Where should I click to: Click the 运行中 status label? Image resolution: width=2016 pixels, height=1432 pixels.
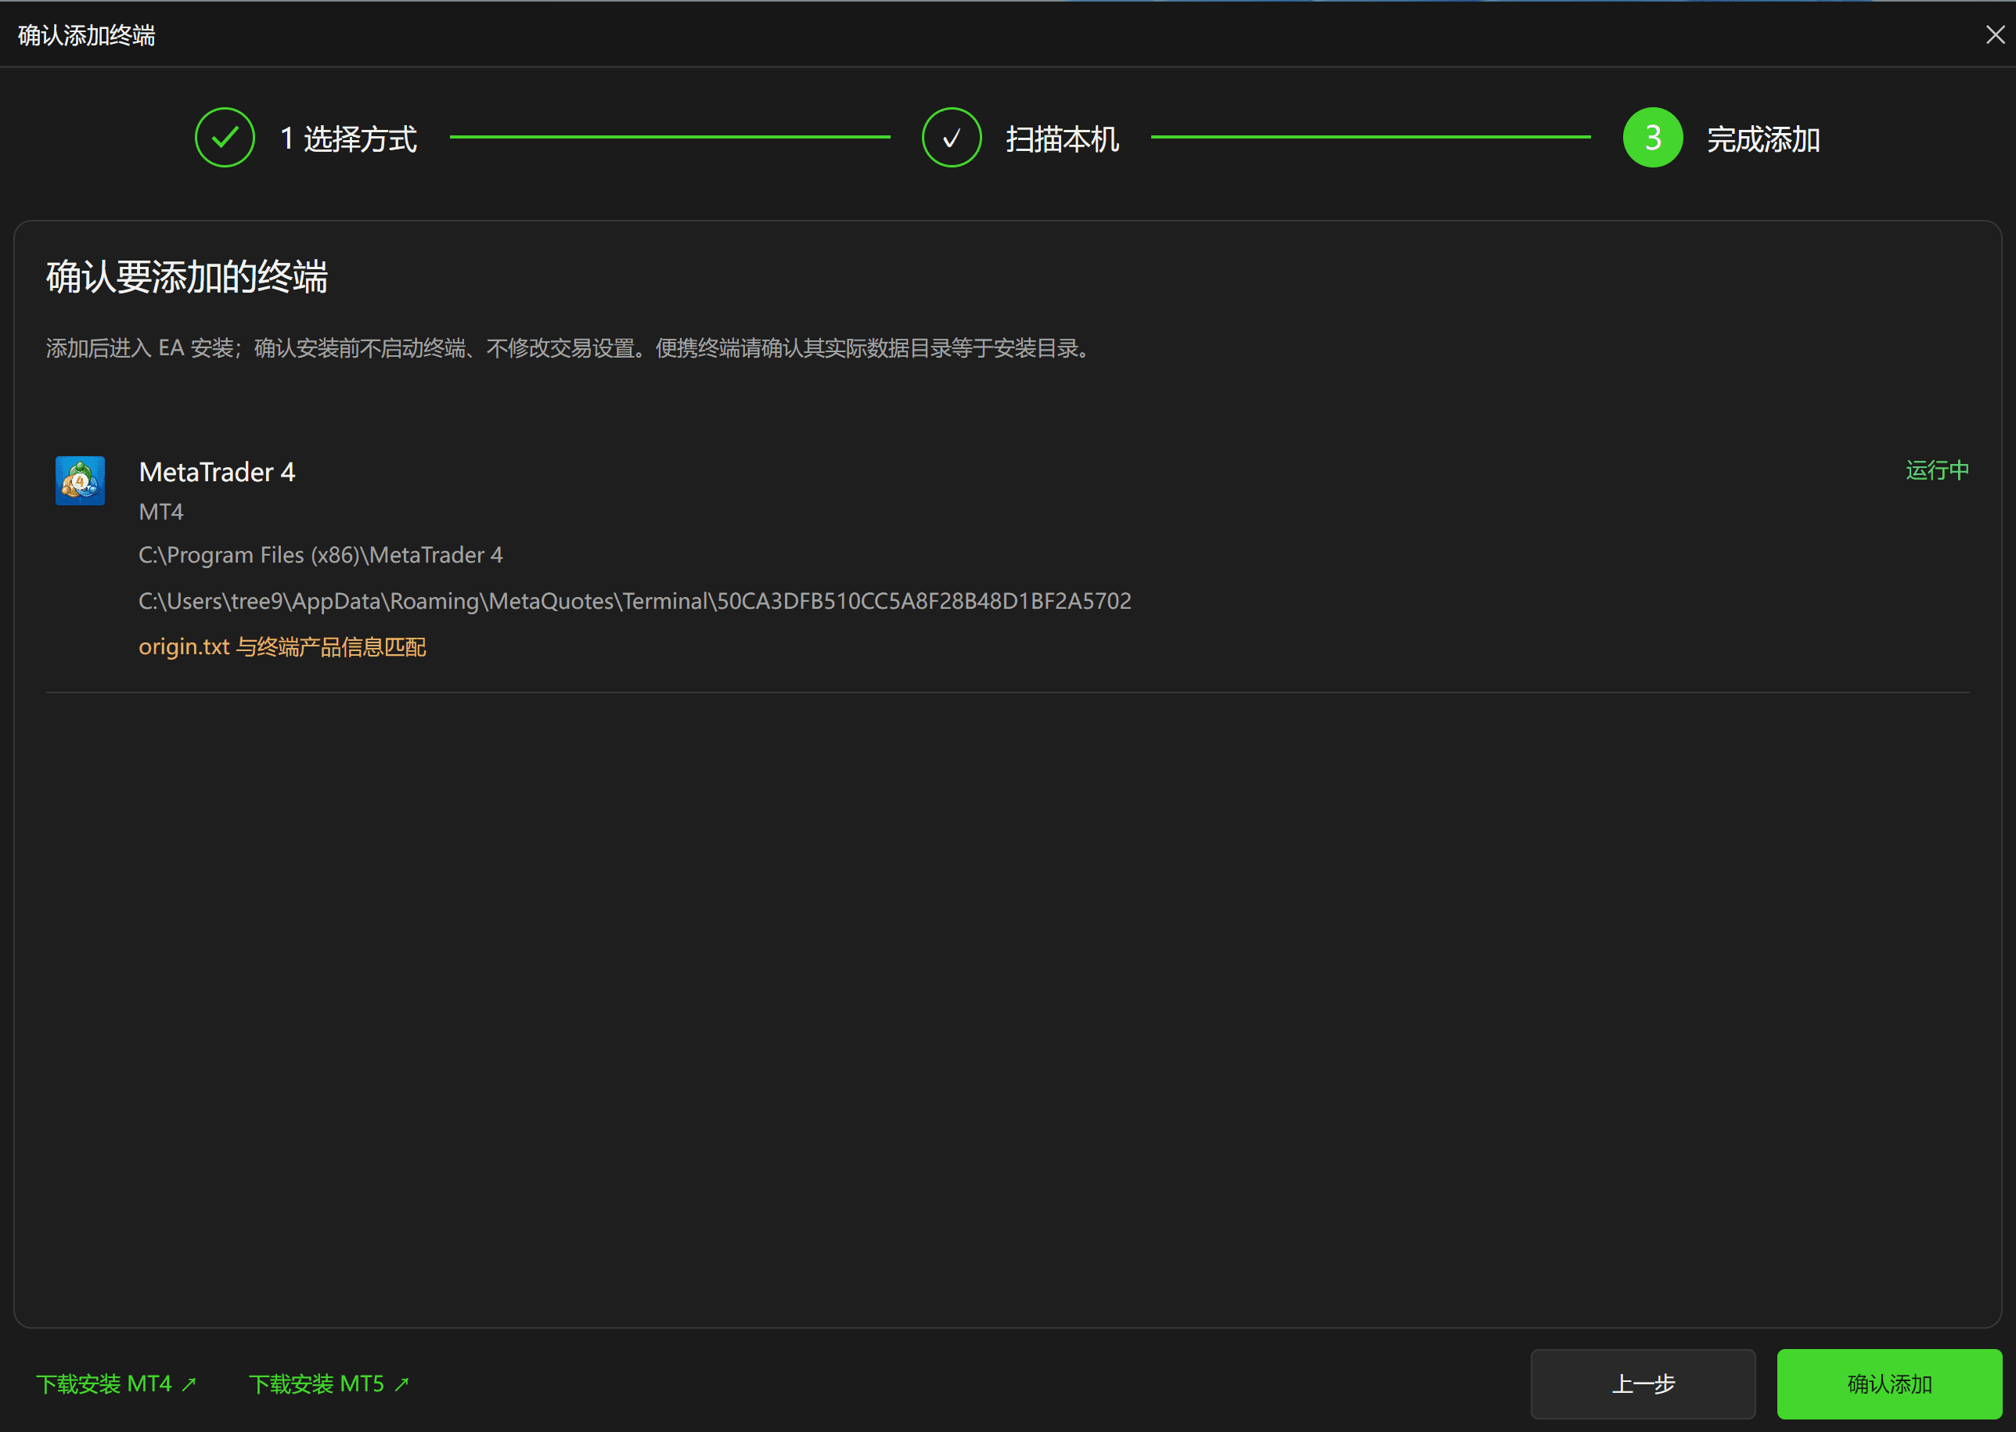click(x=1938, y=470)
